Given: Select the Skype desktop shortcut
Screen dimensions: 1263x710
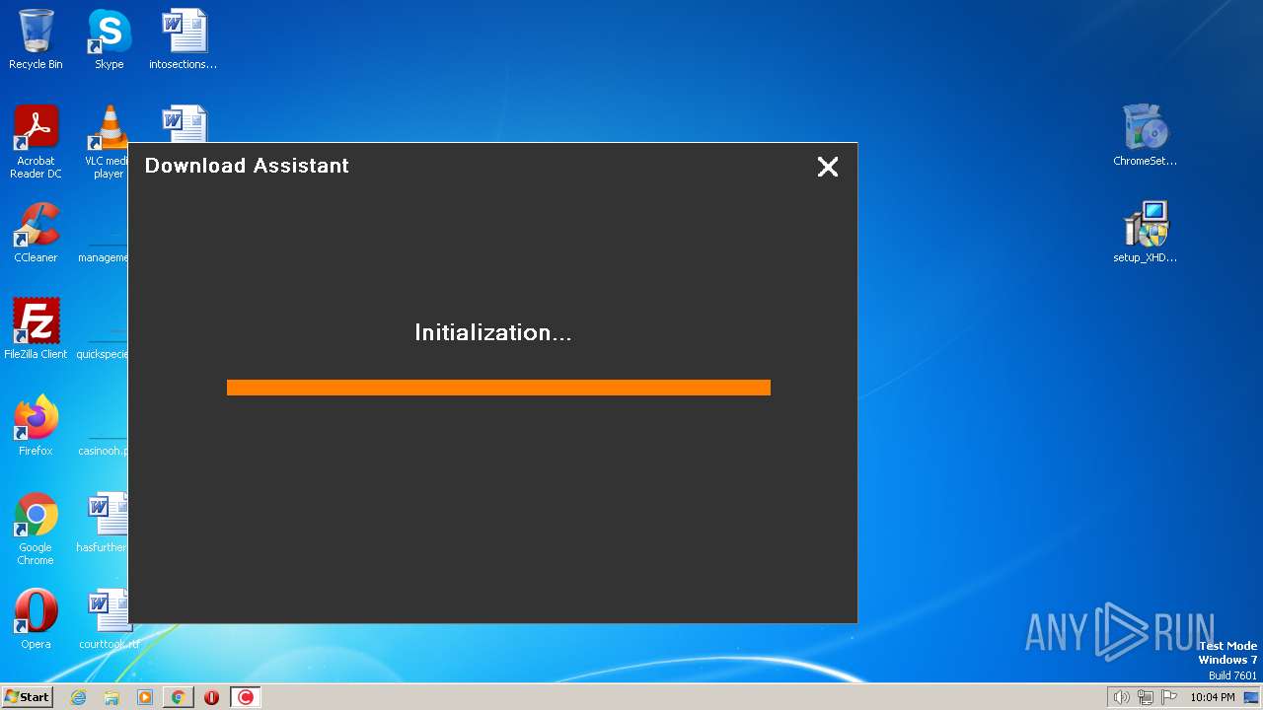Looking at the screenshot, I should click(109, 39).
